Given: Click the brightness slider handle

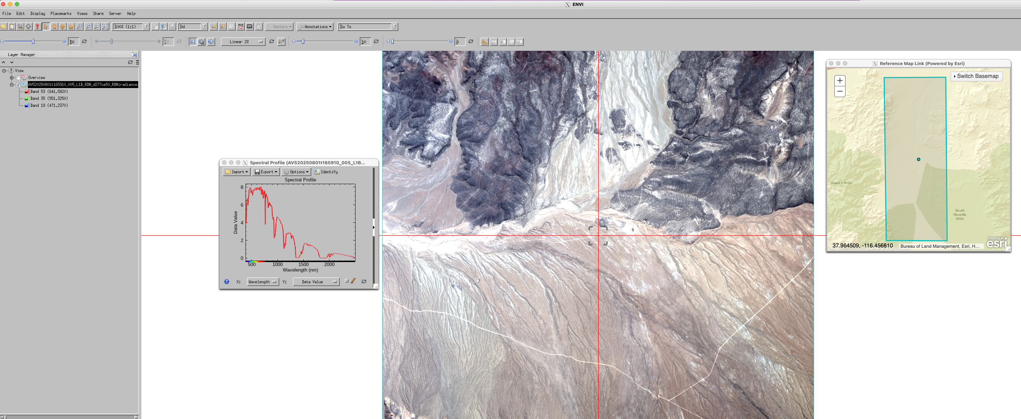Looking at the screenshot, I should coord(33,41).
